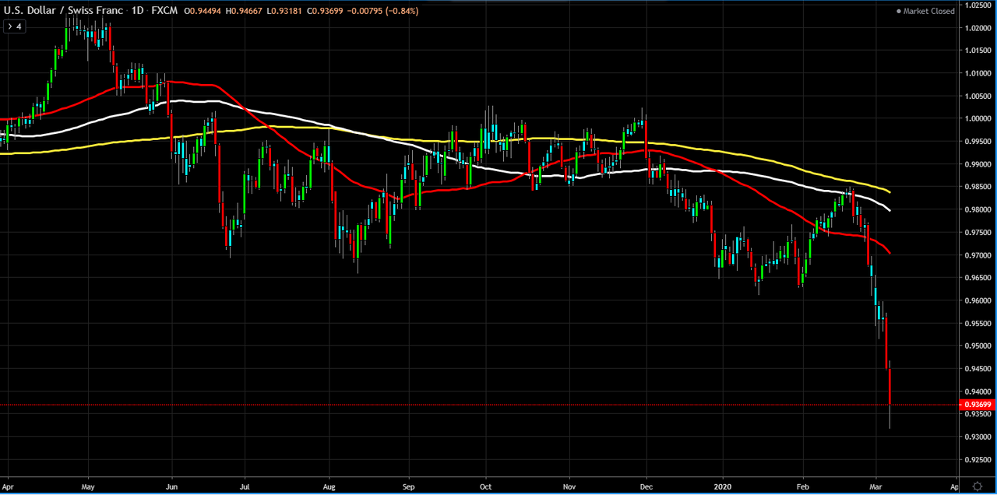Click the red current price label 0.93699

pos(977,405)
